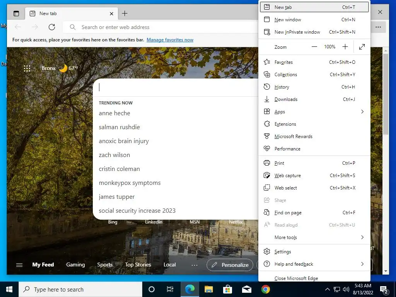Open the Windows Start button
The image size is (396, 297).
(9, 289)
